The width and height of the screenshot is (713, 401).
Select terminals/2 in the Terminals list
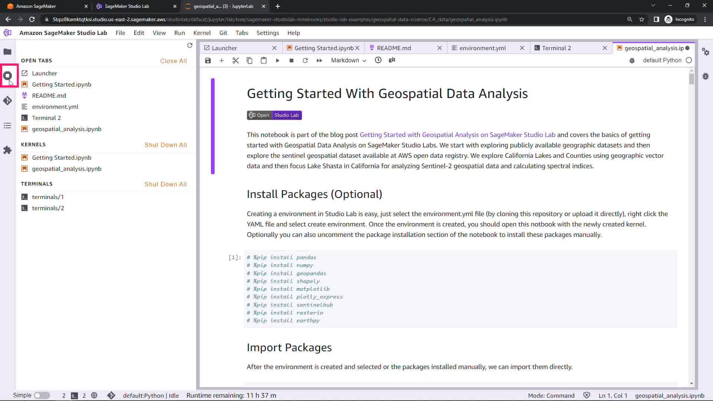(48, 208)
